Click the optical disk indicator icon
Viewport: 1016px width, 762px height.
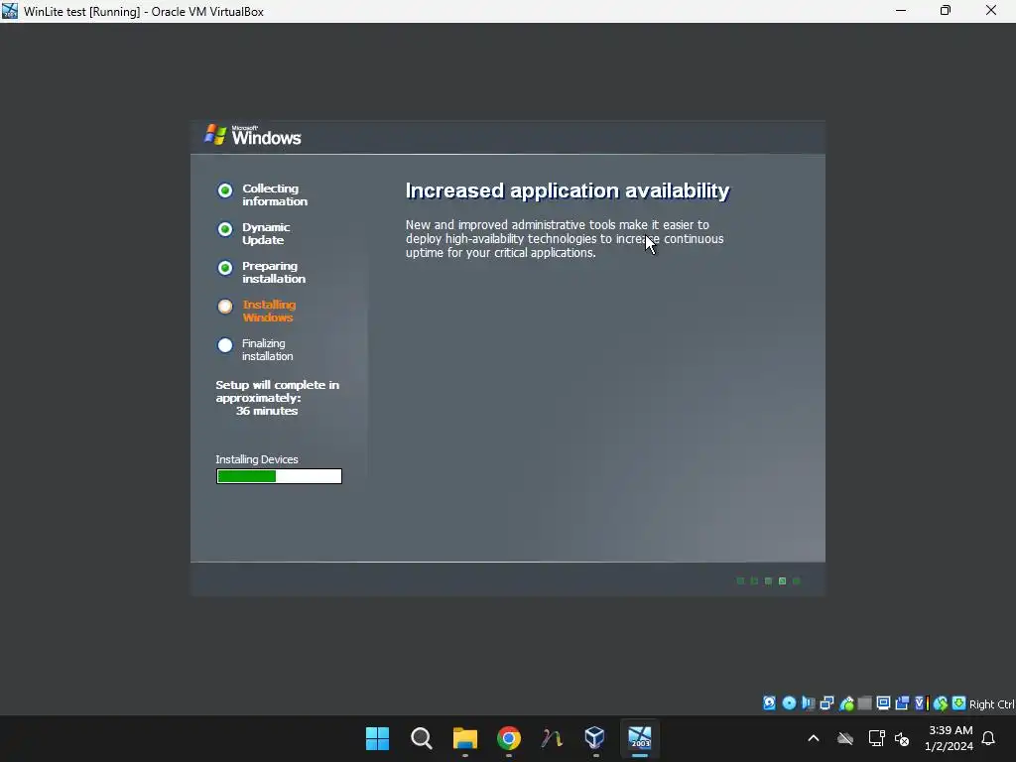[x=789, y=703]
